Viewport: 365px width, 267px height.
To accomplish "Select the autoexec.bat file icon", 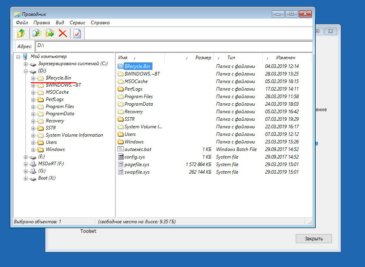I will 121,149.
